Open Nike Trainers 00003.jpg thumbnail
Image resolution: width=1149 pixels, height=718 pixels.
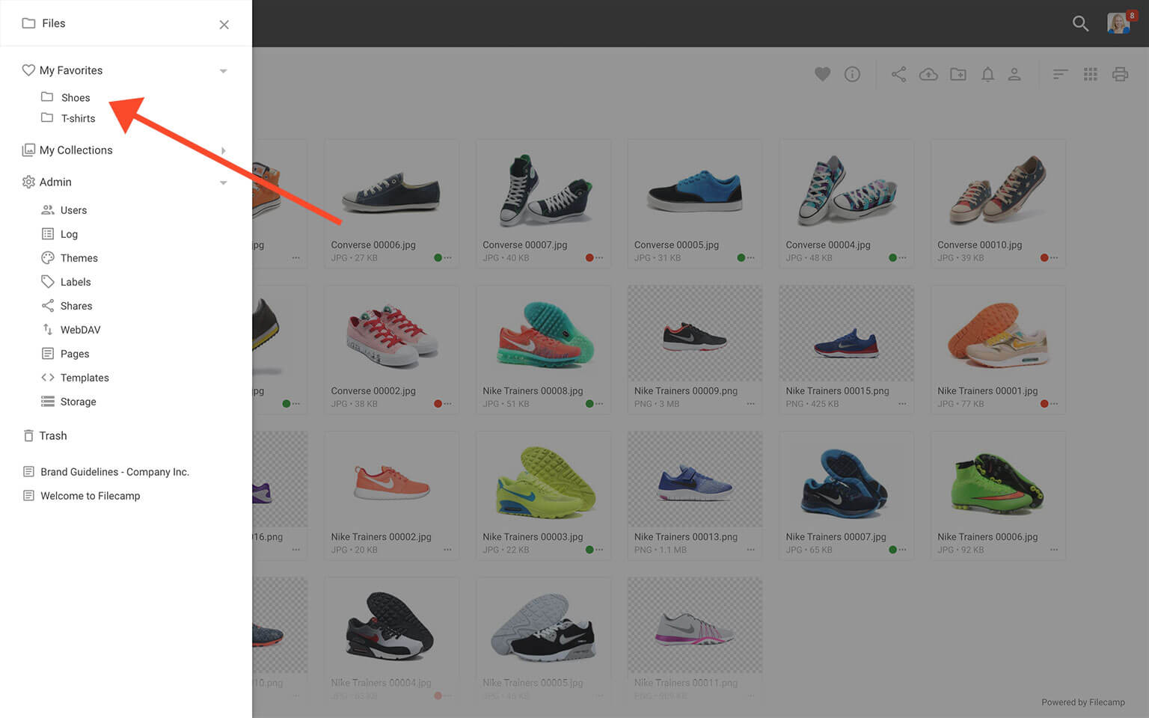(544, 479)
